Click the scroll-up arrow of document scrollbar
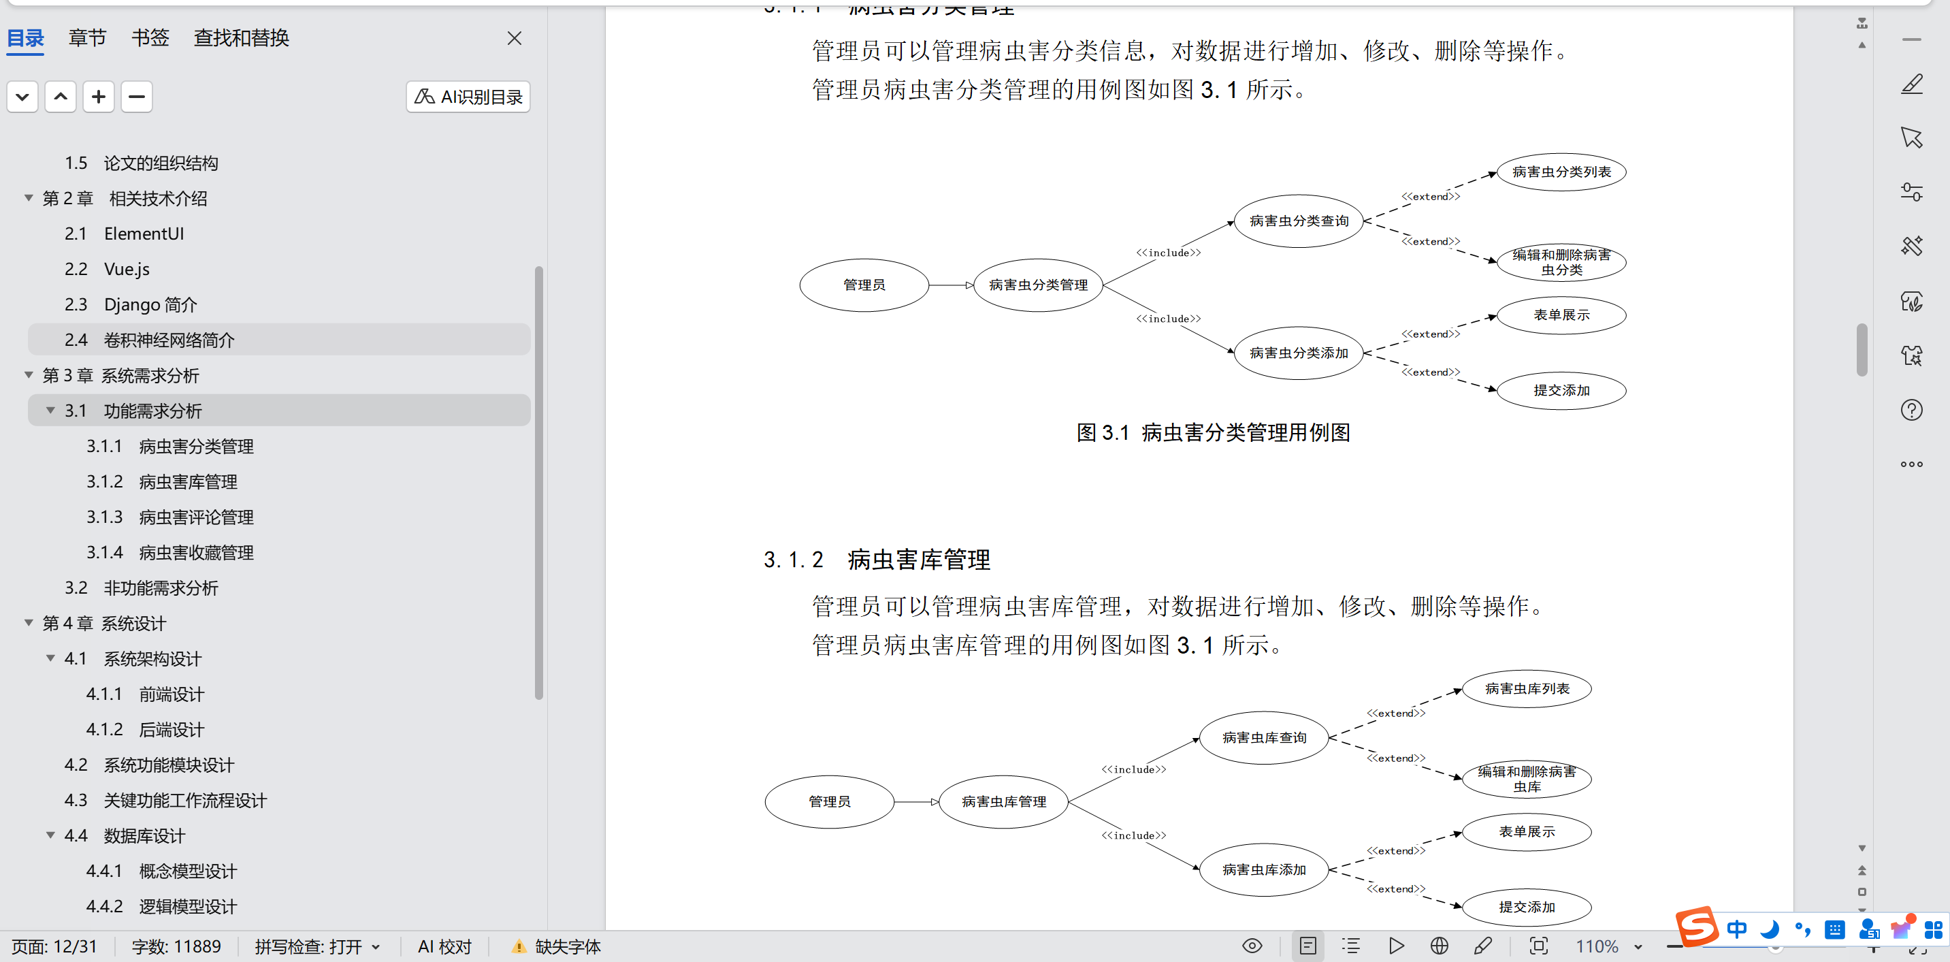Image resolution: width=1950 pixels, height=962 pixels. (x=1862, y=46)
